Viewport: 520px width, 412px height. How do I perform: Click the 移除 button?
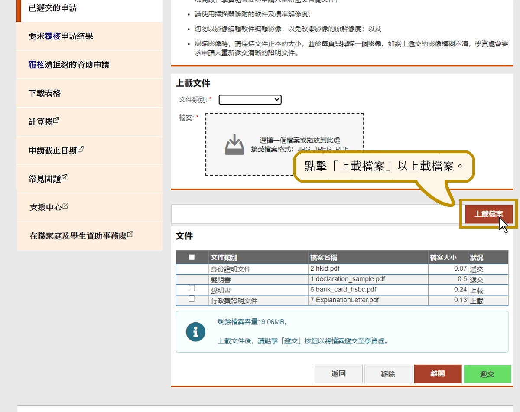pyautogui.click(x=388, y=374)
